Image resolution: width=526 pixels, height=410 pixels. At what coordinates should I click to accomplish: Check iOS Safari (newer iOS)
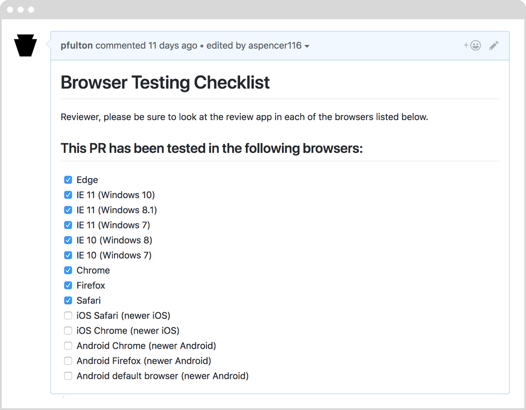(68, 315)
